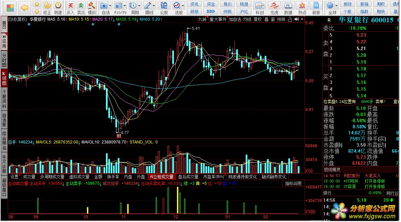Go back with the left arrow icon
Image resolution: width=401 pixels, height=222 pixels.
tap(25, 8)
